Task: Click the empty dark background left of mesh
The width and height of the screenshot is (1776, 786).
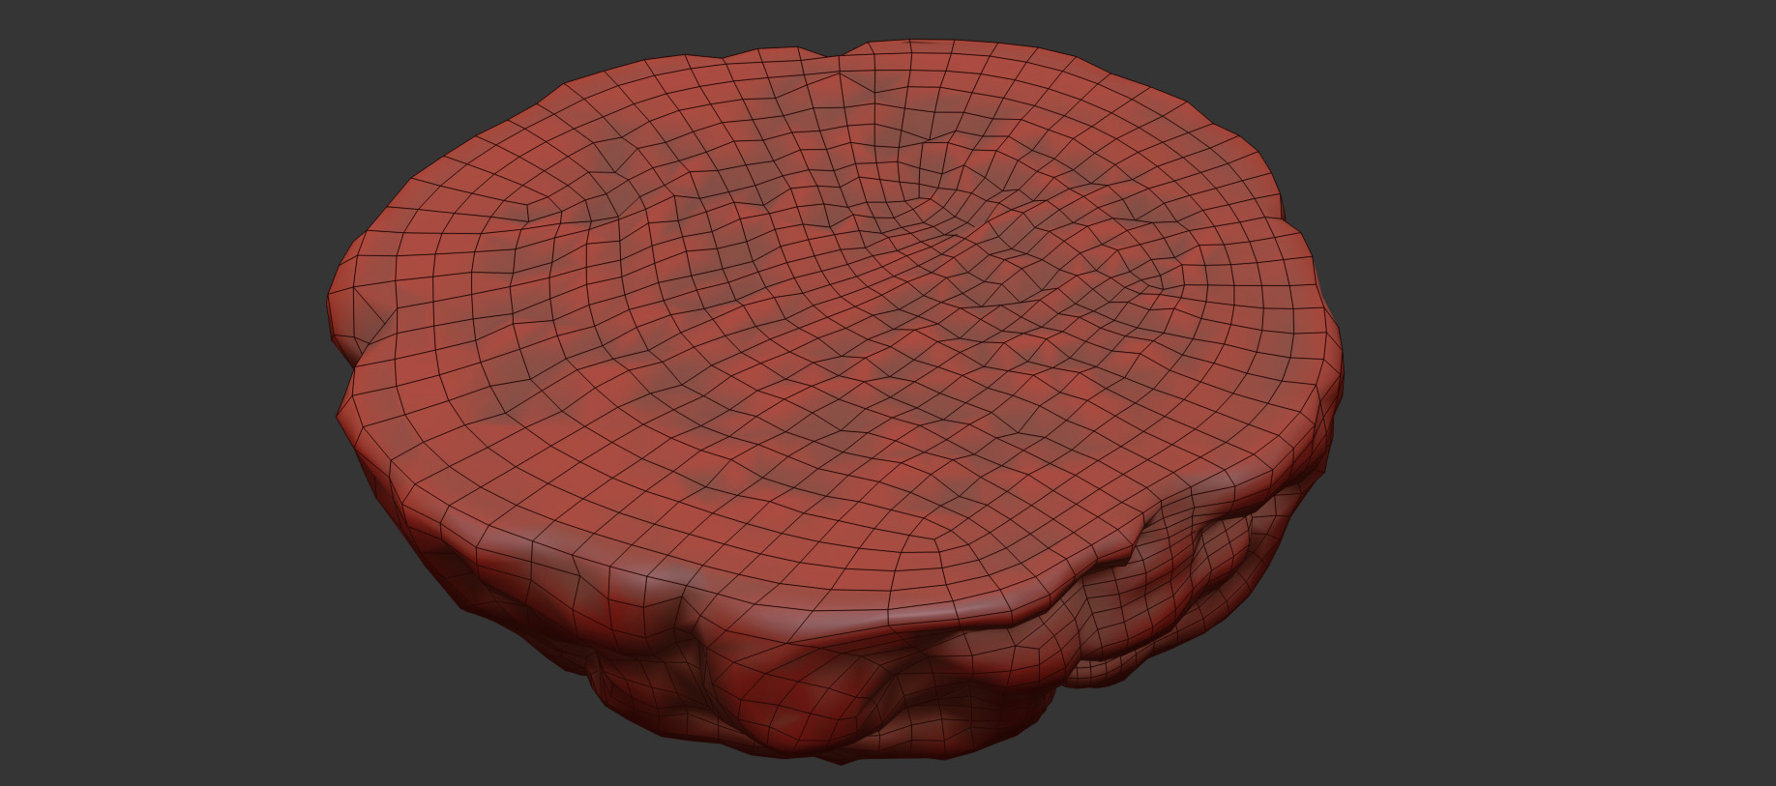Action: 164,387
